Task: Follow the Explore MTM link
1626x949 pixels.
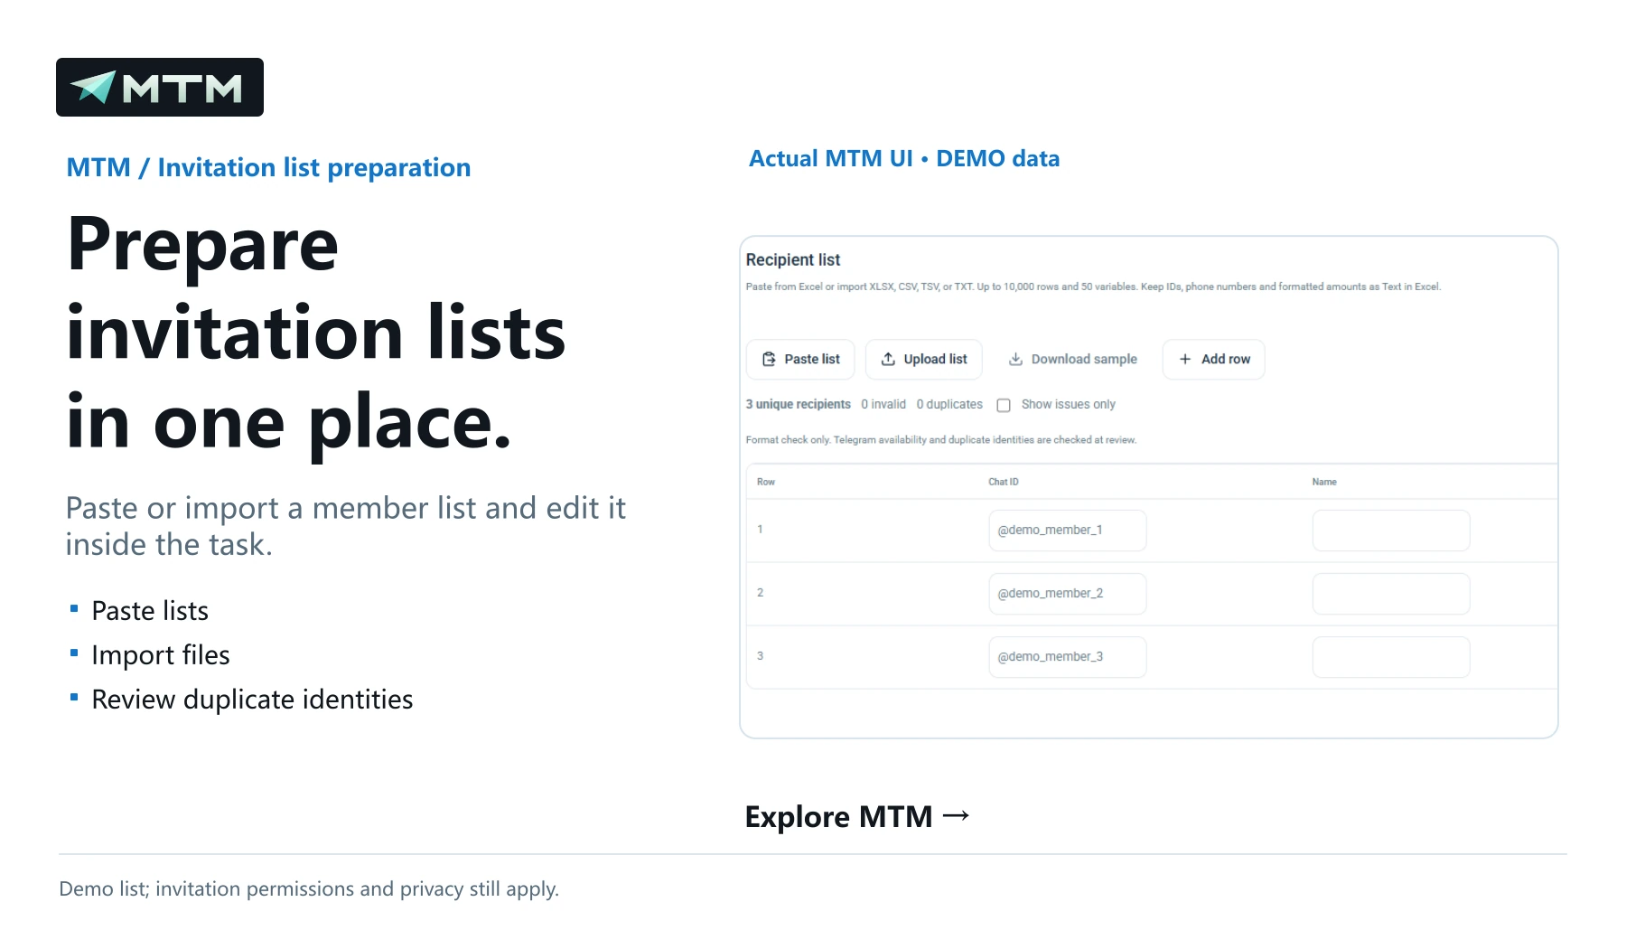Action: point(857,816)
